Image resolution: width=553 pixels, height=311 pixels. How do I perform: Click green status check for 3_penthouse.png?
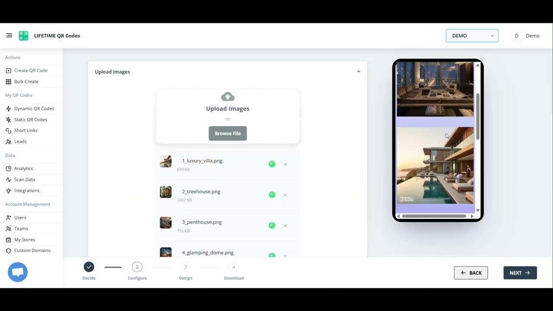point(272,225)
